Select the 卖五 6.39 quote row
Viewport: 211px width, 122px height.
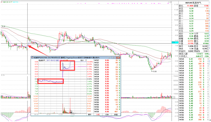pos(194,8)
